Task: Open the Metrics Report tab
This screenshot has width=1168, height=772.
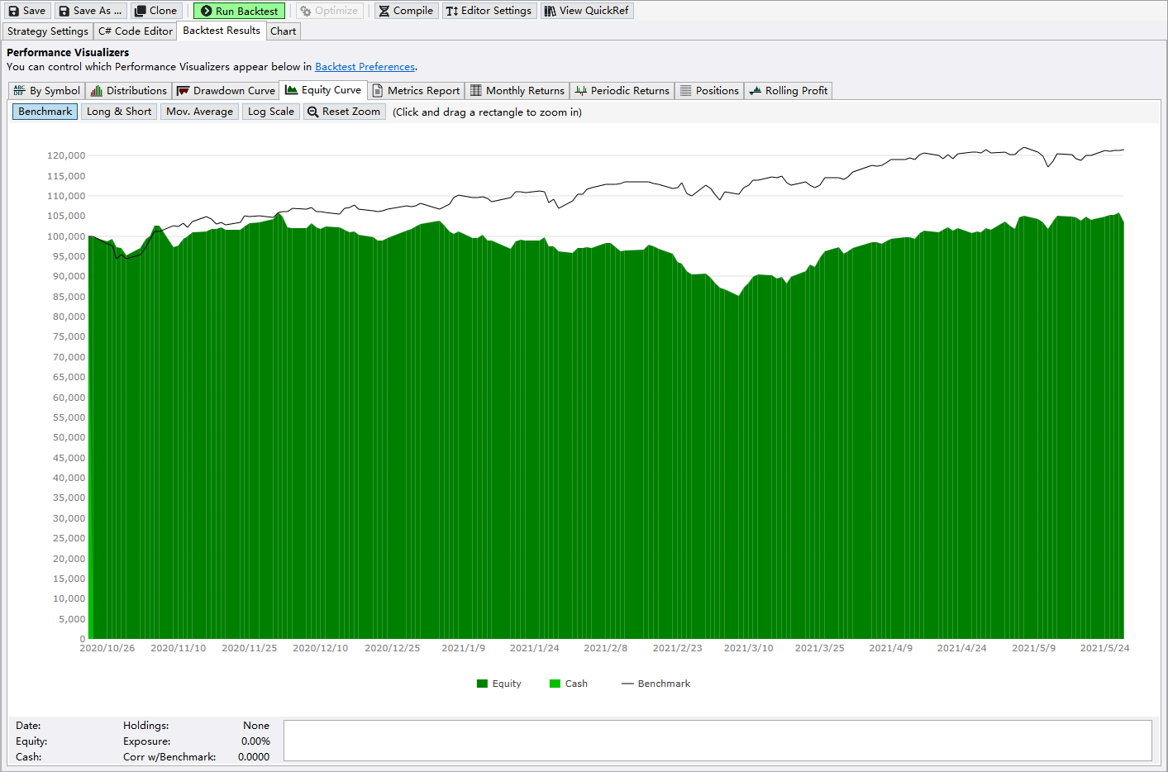Action: (x=416, y=91)
